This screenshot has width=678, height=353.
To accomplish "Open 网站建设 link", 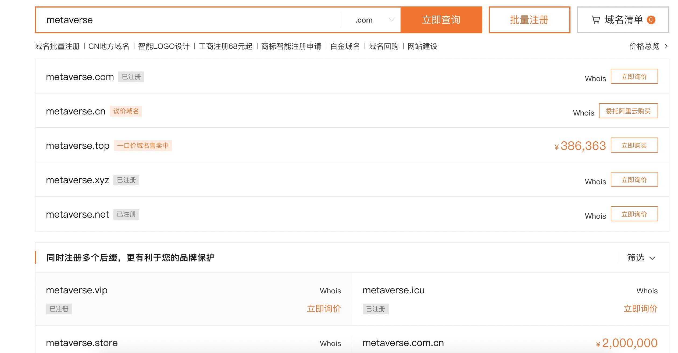I will [422, 46].
